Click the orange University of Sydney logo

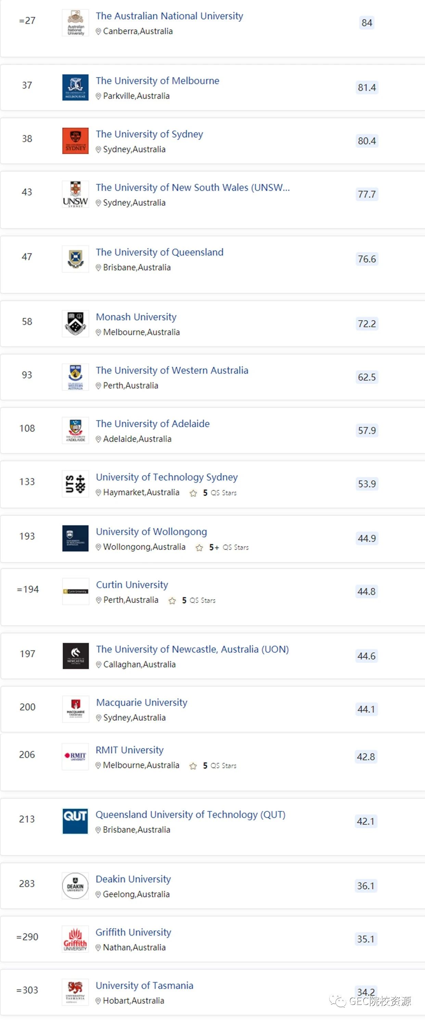coord(75,141)
